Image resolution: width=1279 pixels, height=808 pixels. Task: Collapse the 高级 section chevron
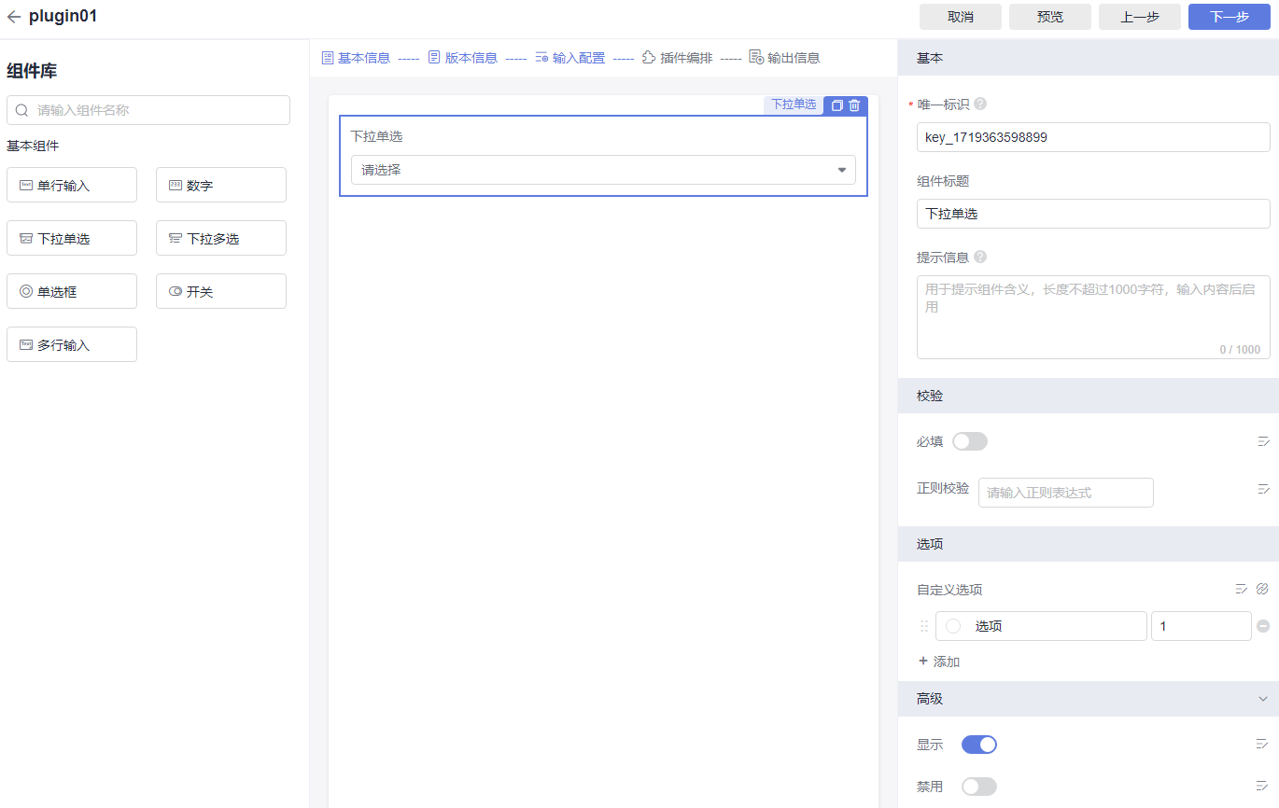click(x=1263, y=699)
